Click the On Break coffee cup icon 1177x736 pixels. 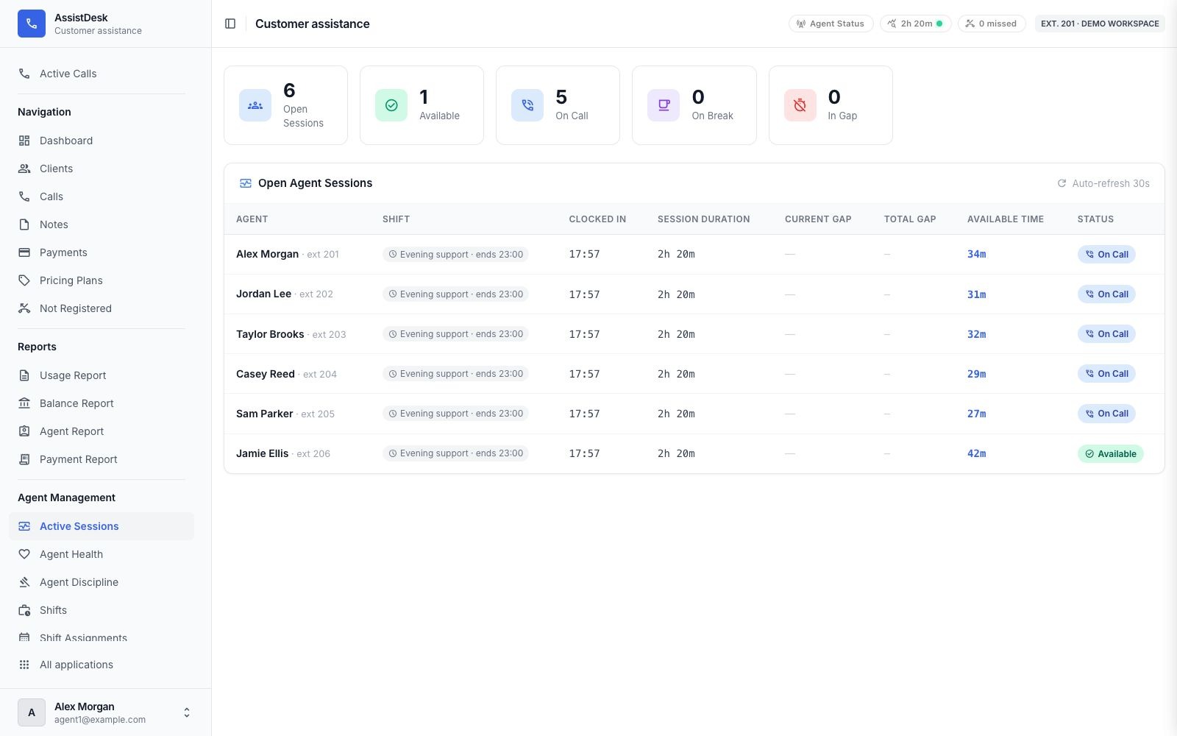664,105
